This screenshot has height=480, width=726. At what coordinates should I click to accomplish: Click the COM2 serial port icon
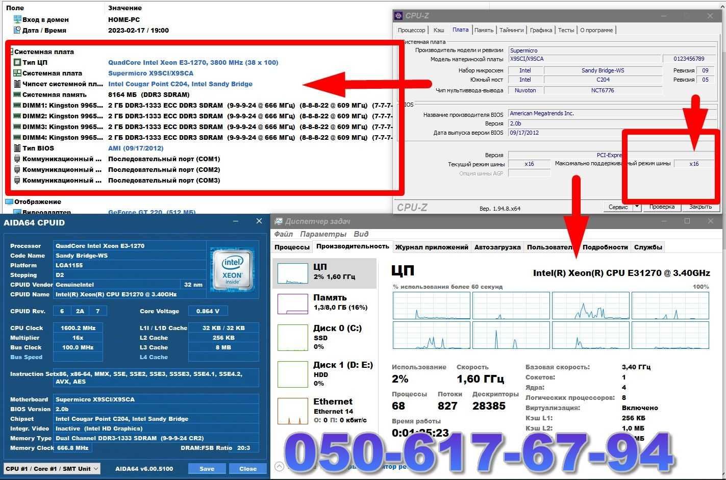pos(17,170)
